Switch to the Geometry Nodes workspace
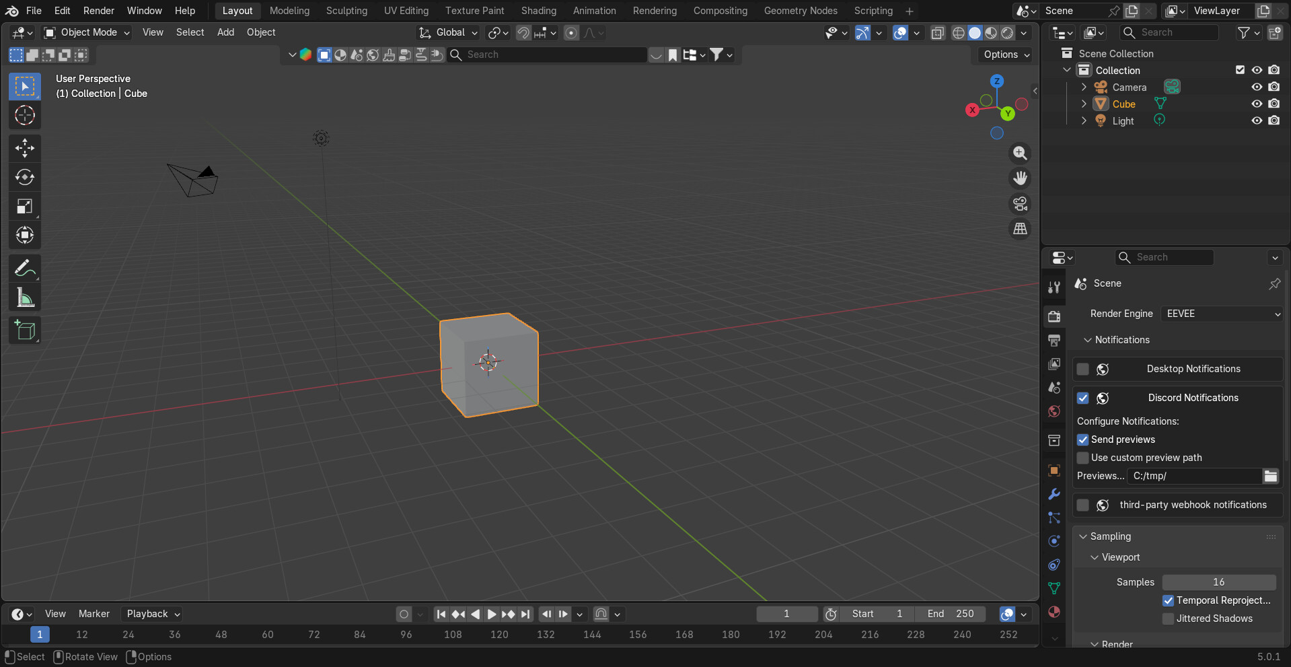This screenshot has height=667, width=1291. pyautogui.click(x=801, y=11)
